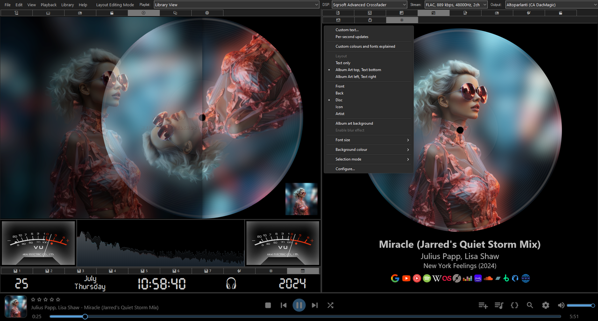Click now-playing cover thumbnail in playback bar

(x=16, y=307)
